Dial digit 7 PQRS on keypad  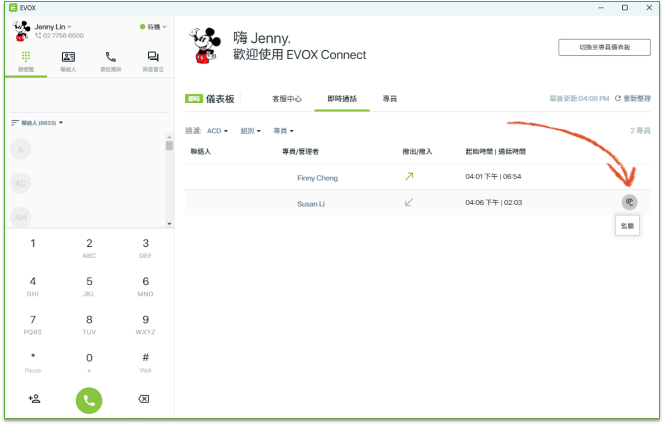point(33,325)
